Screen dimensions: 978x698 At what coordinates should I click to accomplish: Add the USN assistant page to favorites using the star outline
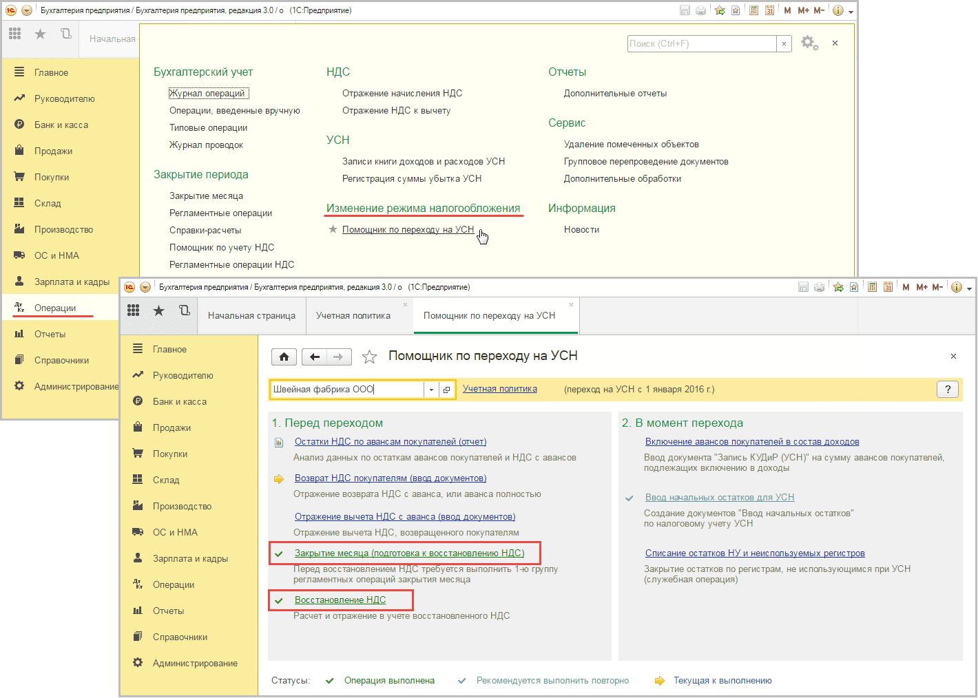(x=370, y=357)
